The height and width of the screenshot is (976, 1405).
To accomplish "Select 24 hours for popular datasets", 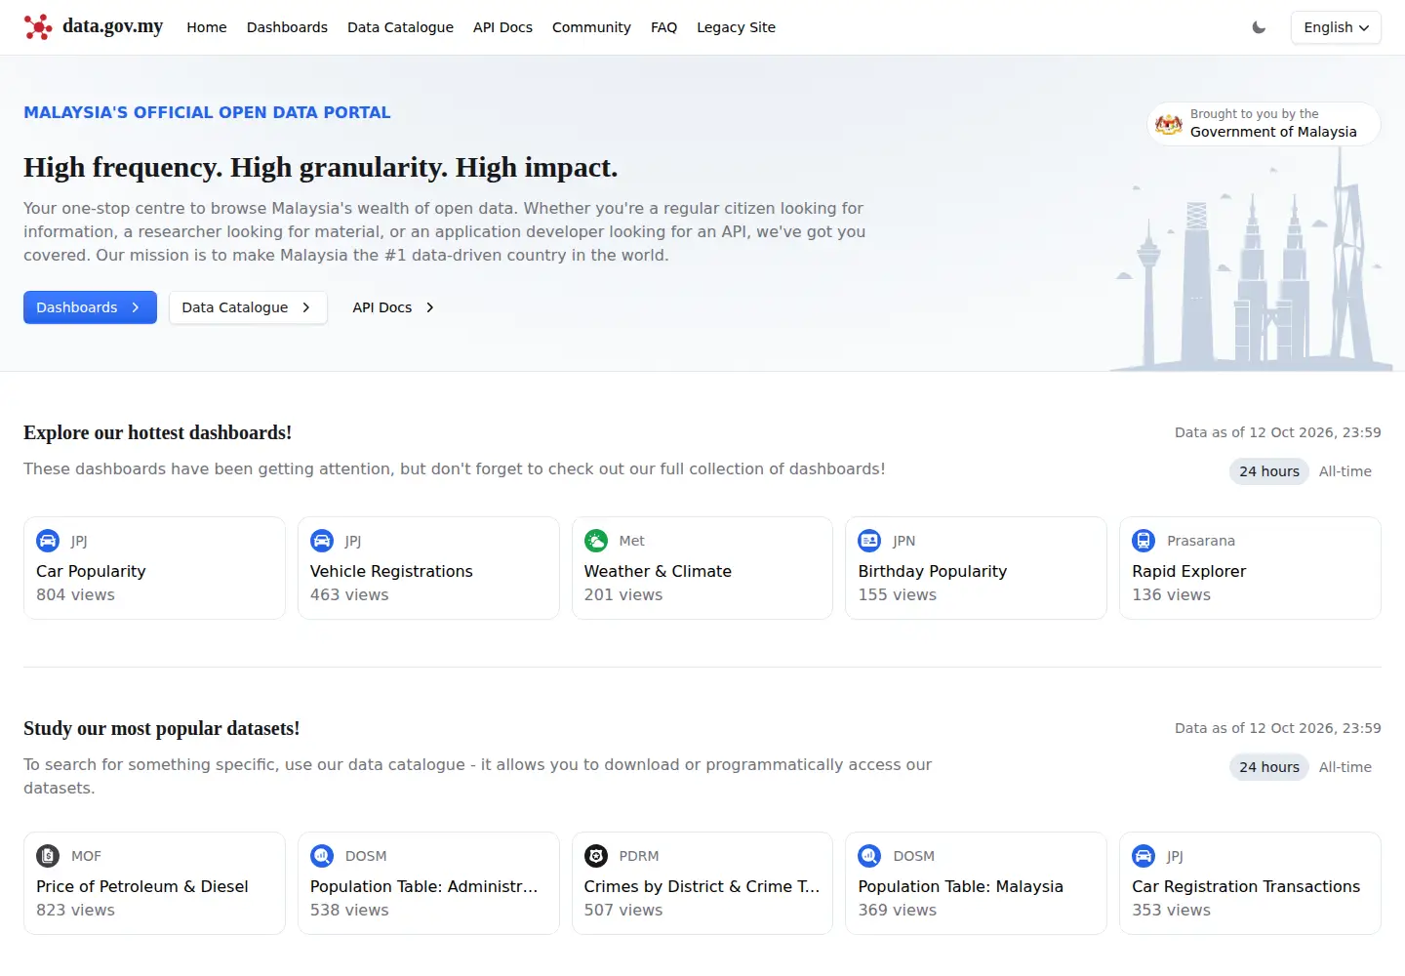I will tap(1268, 767).
